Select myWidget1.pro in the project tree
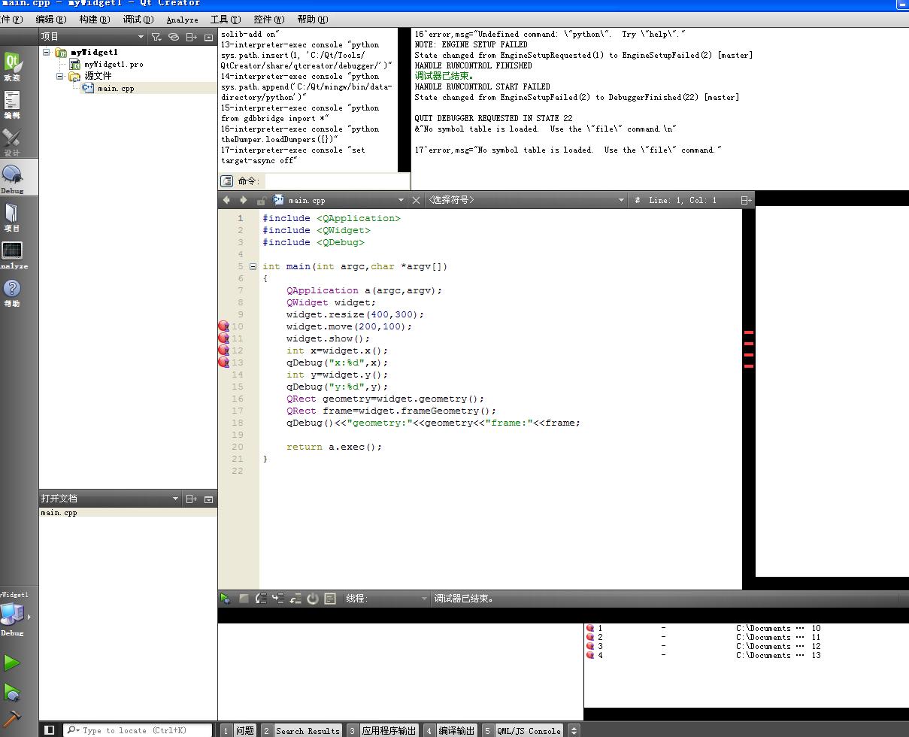The height and width of the screenshot is (737, 909). [113, 64]
